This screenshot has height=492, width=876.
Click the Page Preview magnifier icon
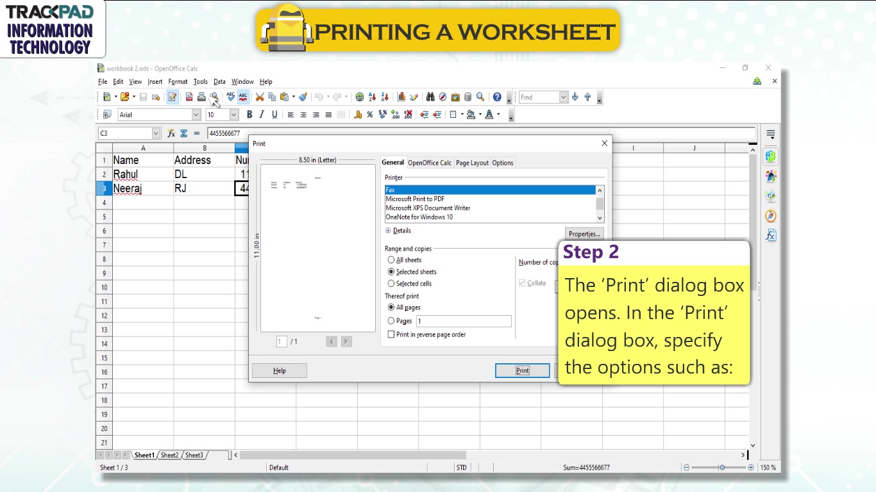click(214, 97)
